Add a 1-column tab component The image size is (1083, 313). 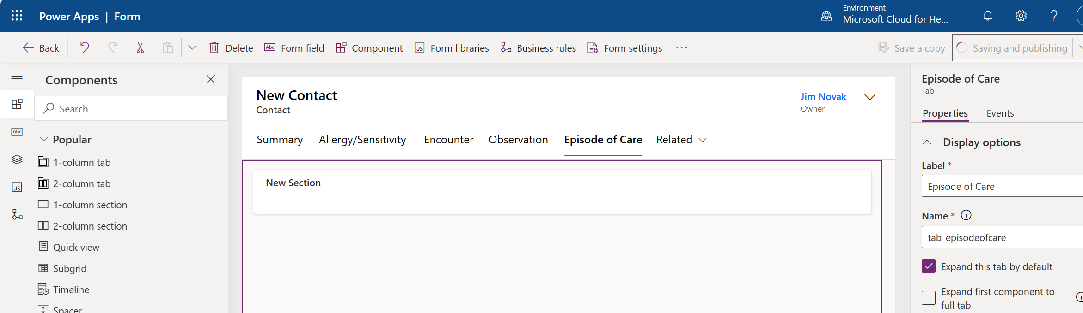[x=74, y=162]
